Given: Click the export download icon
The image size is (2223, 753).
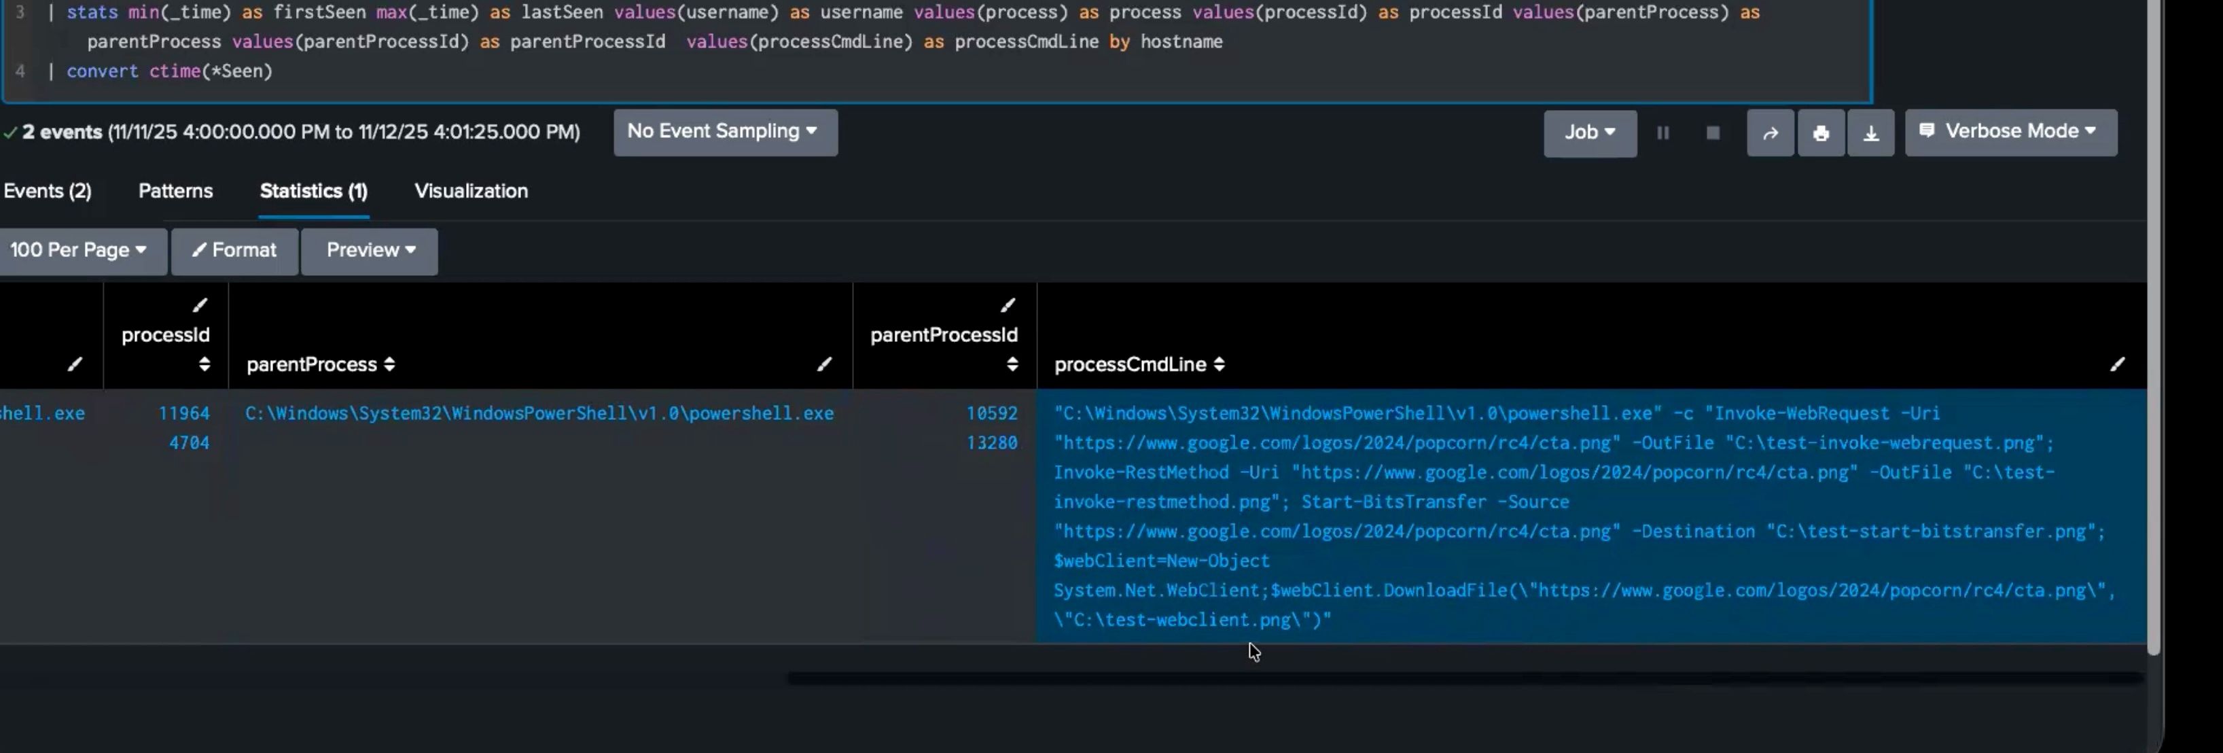Looking at the screenshot, I should pyautogui.click(x=1870, y=133).
